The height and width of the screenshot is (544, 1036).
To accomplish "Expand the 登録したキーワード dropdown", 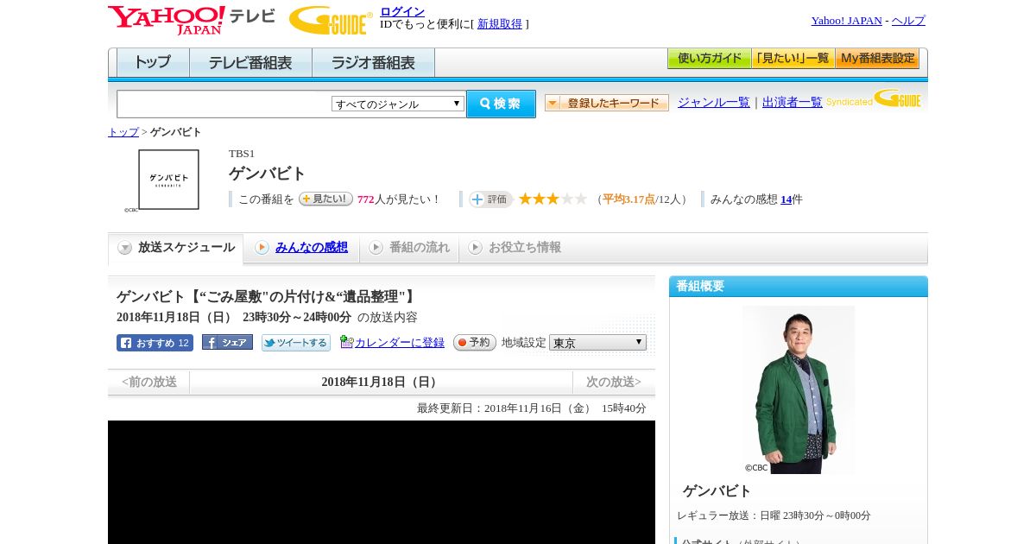I will click(607, 103).
